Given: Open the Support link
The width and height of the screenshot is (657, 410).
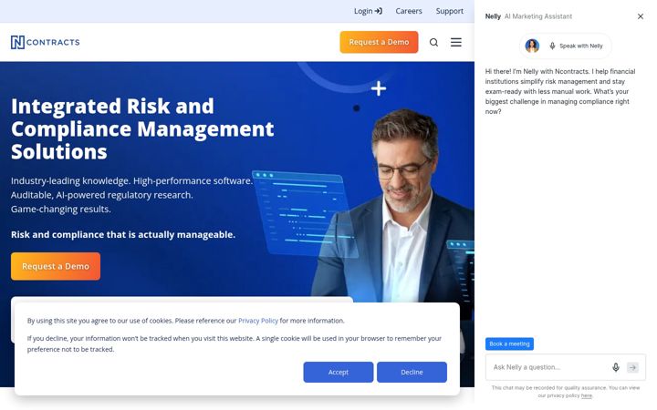Looking at the screenshot, I should click(450, 11).
